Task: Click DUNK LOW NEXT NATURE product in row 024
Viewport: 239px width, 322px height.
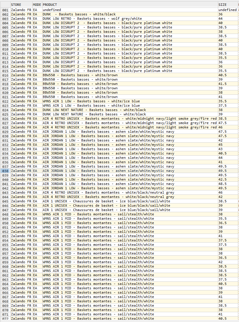Action: point(130,110)
